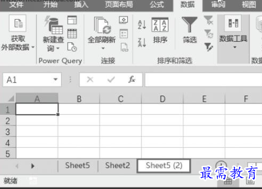Switch to the 开始 ribbon tab
262x189 pixels.
pos(50,5)
